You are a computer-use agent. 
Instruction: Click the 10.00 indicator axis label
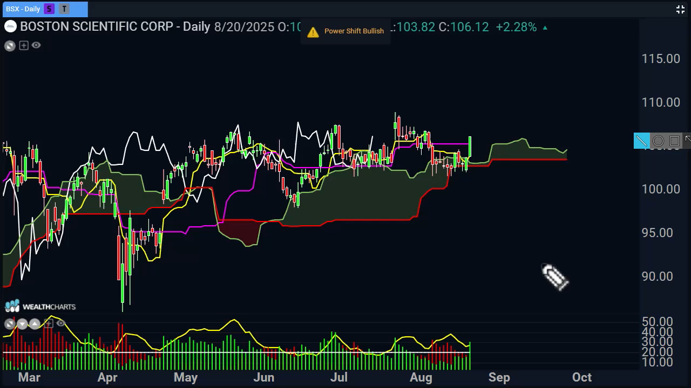click(x=658, y=362)
